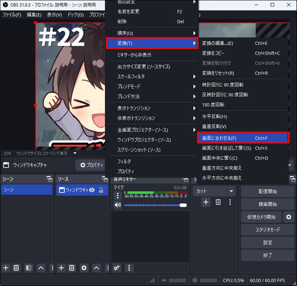Choose 画面に引き延ばして置く(S) entry
Image resolution: width=297 pixels, height=286 pixels.
tap(243, 148)
